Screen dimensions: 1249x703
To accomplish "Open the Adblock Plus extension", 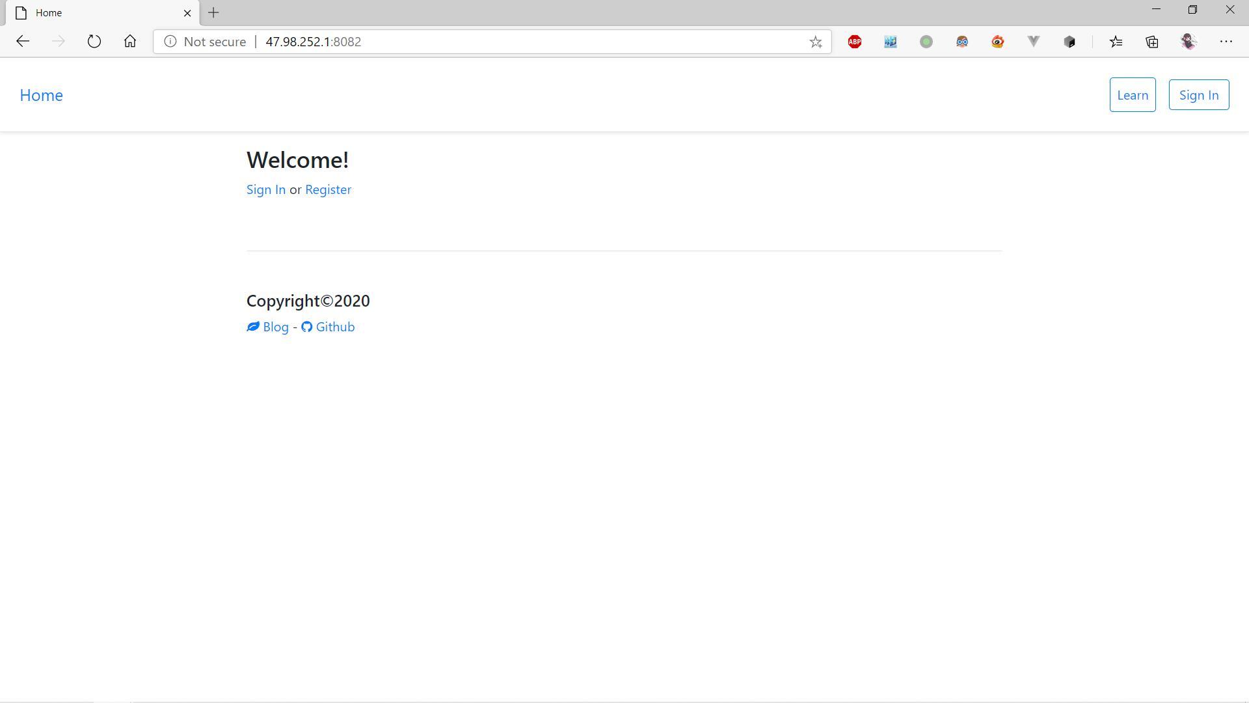I will (855, 42).
